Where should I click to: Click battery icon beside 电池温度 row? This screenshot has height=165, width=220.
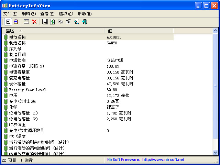click(x=6, y=136)
